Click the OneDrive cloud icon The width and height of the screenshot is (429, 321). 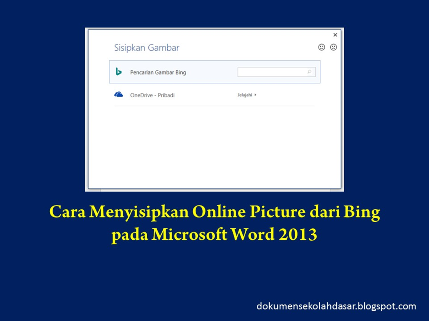tap(119, 95)
